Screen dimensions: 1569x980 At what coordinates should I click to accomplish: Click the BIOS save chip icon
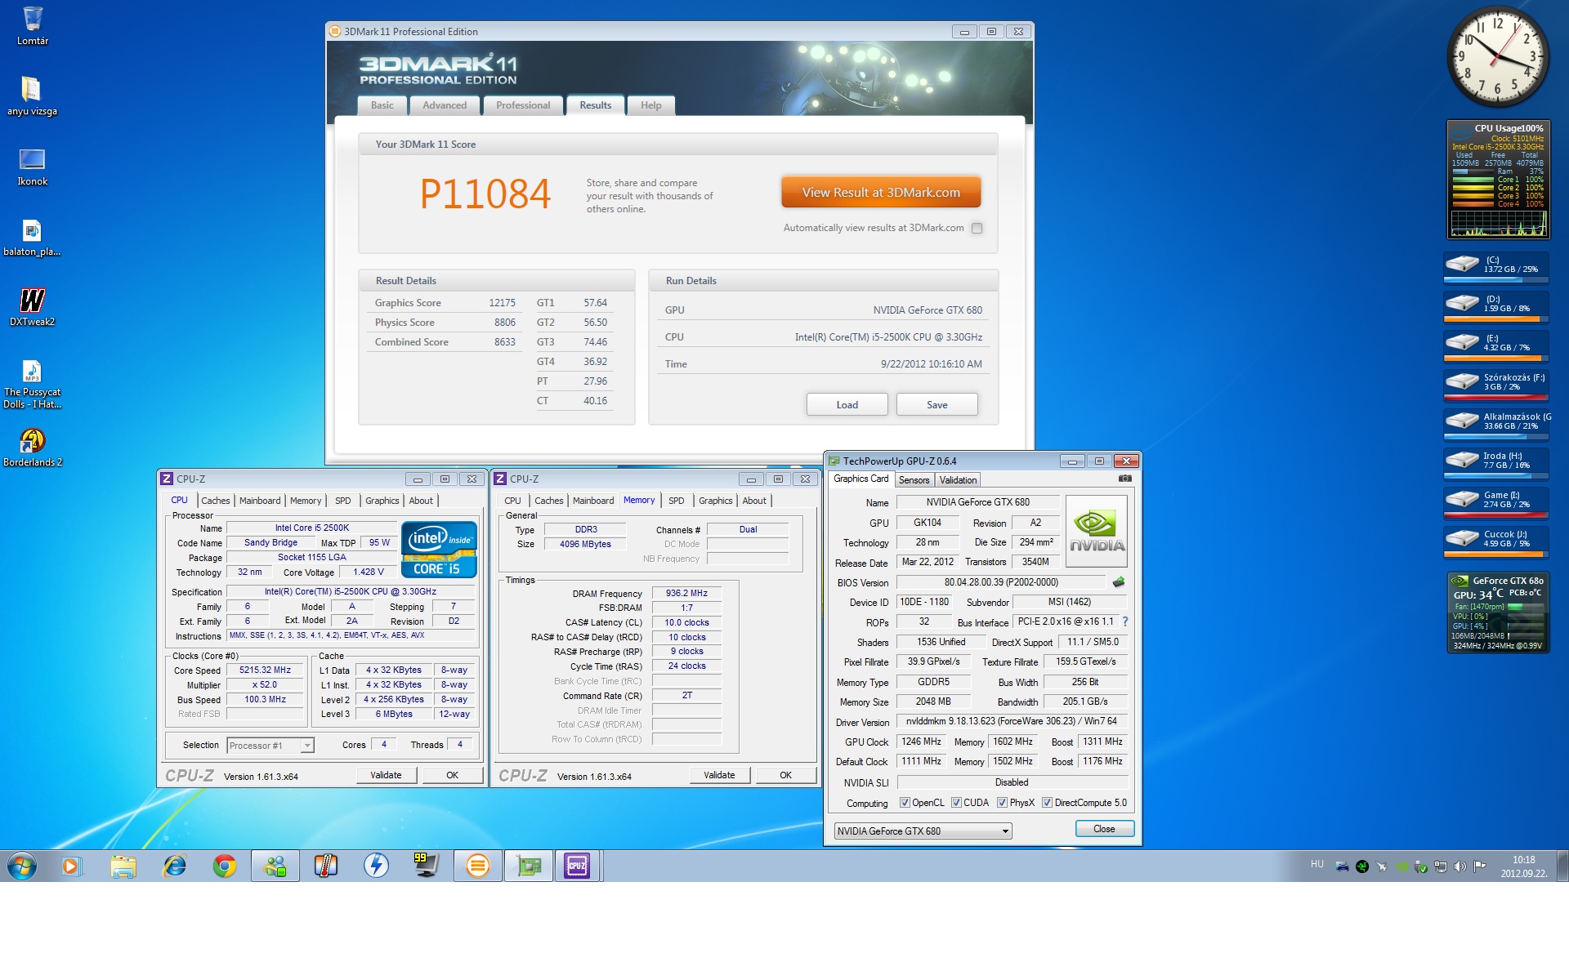[x=1119, y=582]
